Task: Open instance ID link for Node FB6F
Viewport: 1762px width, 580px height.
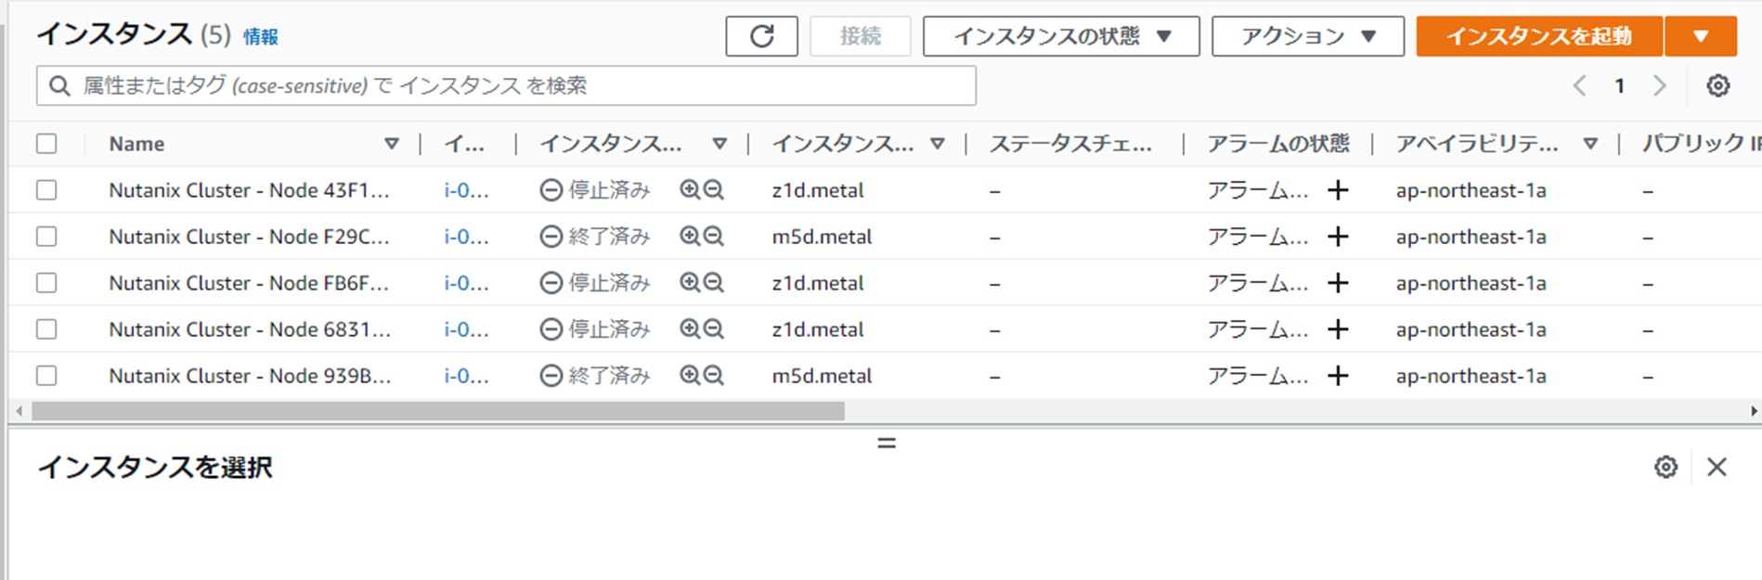Action: [x=466, y=283]
